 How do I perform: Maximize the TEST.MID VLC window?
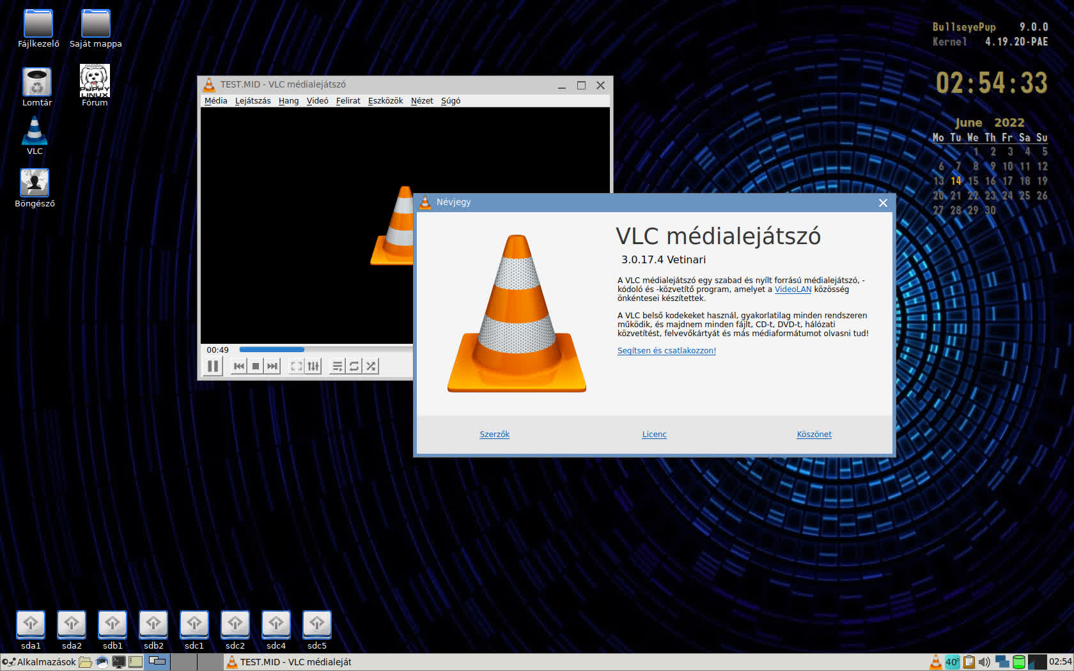click(581, 85)
